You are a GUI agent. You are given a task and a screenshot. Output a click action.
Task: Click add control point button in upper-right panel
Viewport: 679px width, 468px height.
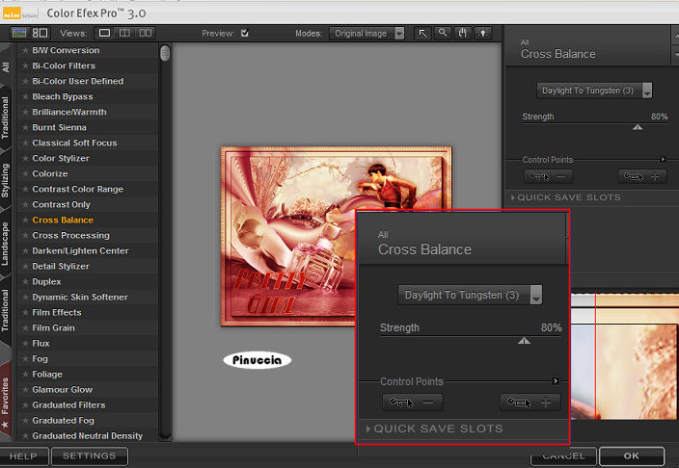coord(642,176)
